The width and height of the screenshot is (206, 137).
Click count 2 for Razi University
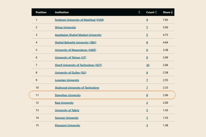[147, 103]
